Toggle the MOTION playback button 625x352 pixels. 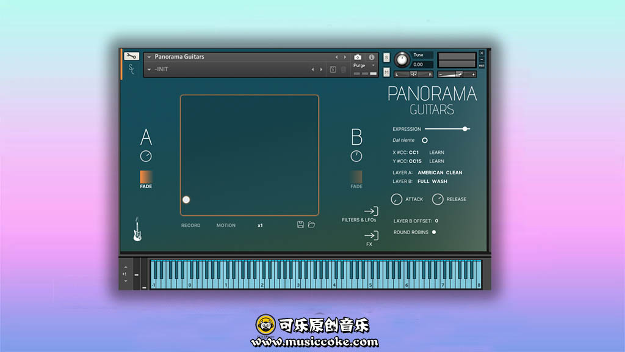[x=226, y=226]
